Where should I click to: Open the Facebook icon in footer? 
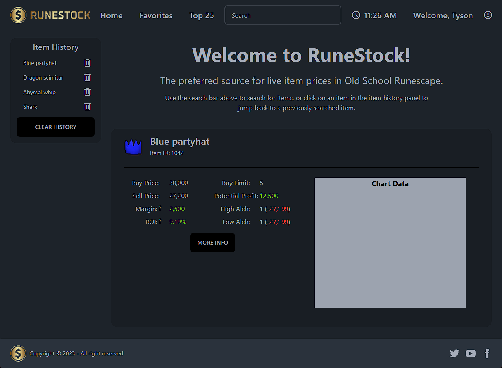pyautogui.click(x=487, y=353)
